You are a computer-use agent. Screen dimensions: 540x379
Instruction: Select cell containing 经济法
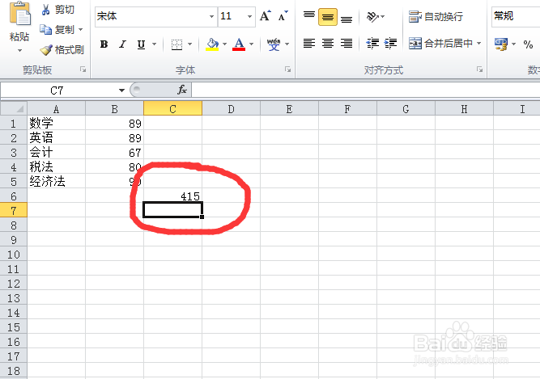(x=56, y=181)
